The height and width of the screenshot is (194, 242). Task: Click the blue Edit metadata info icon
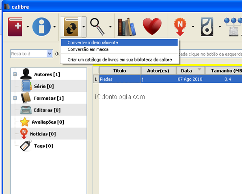tap(41, 27)
